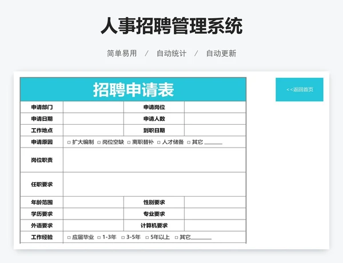Click the 招聘申请表 header title

tap(133, 90)
